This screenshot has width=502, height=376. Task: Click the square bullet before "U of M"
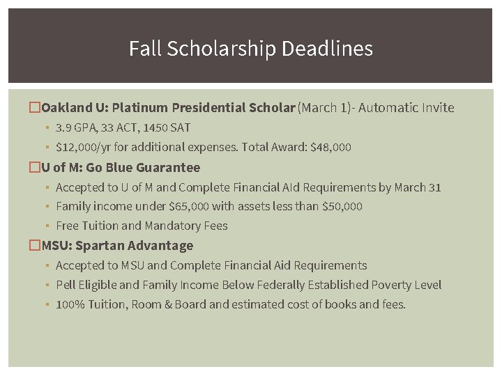(x=34, y=168)
